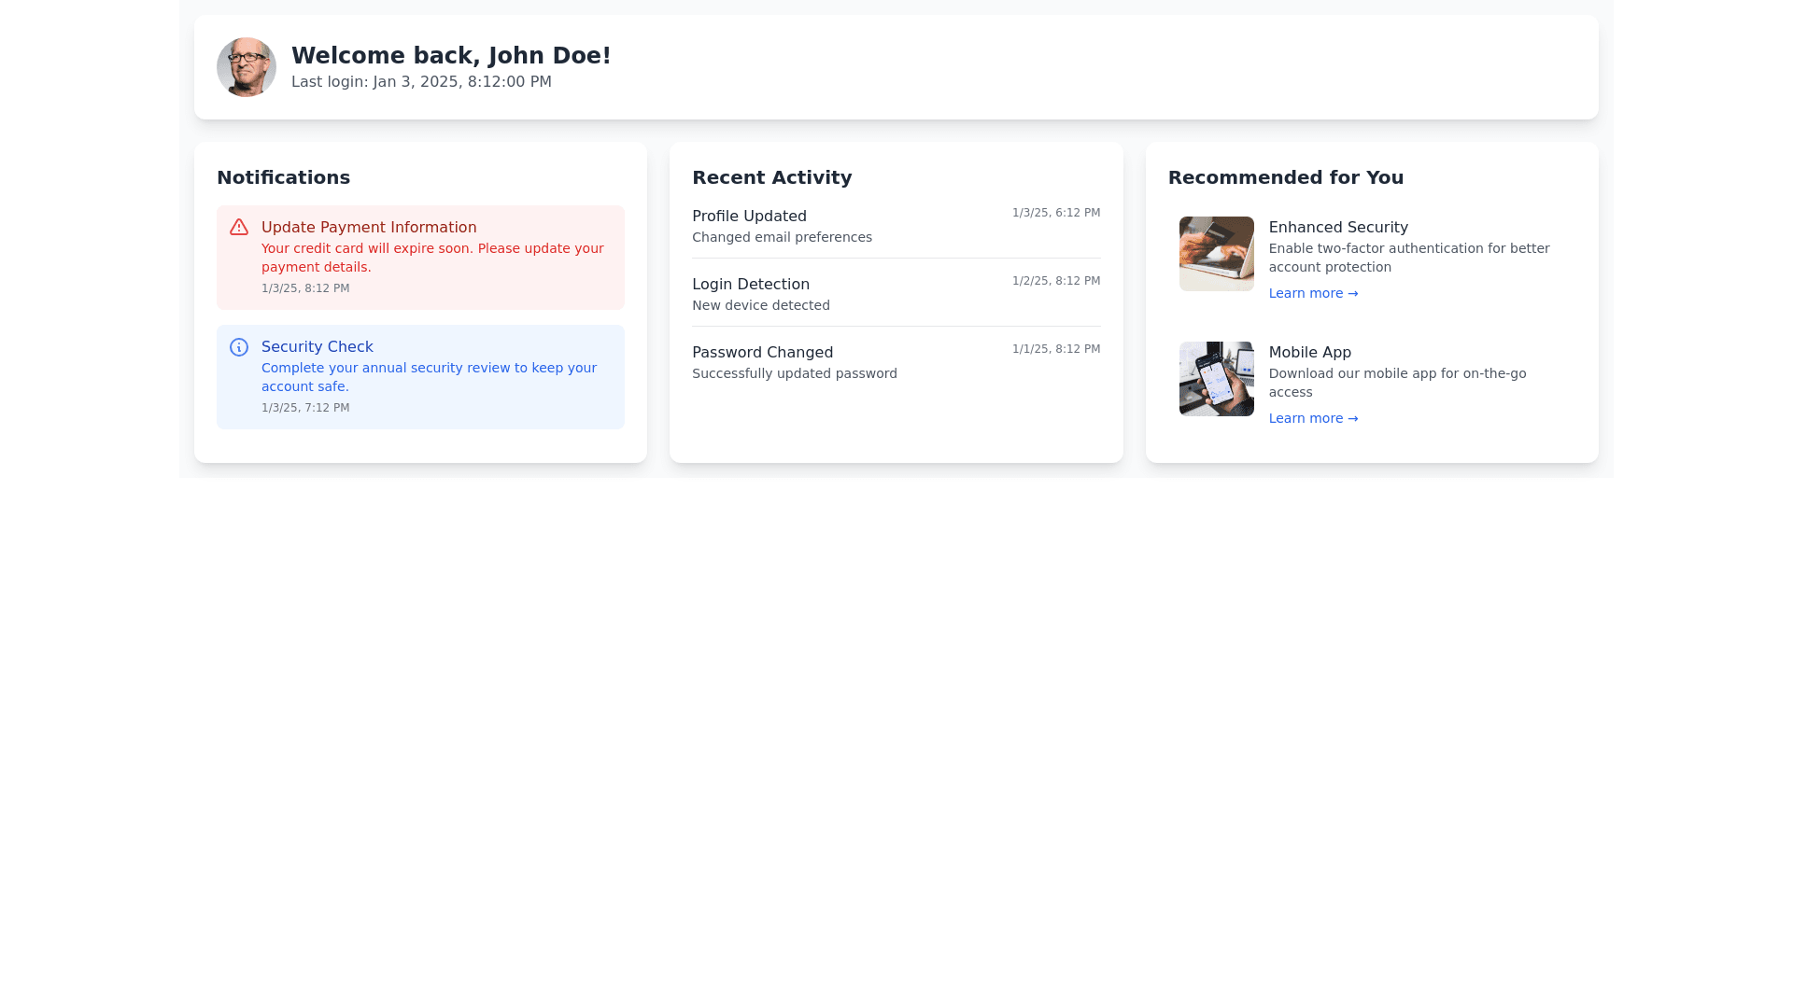Click the credit card expiry warning message

[432, 258]
